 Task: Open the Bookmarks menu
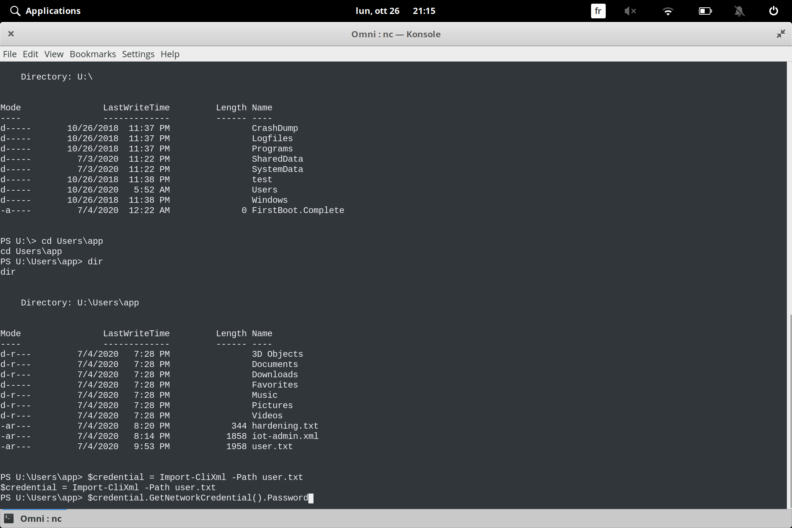coord(92,54)
